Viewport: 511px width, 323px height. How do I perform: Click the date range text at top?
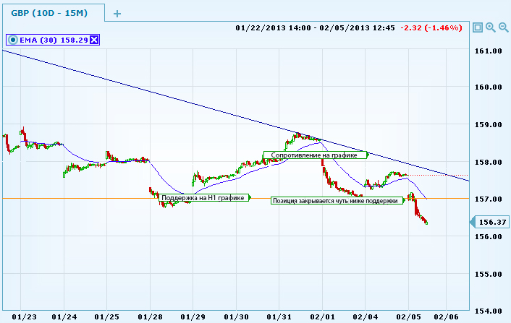[315, 27]
